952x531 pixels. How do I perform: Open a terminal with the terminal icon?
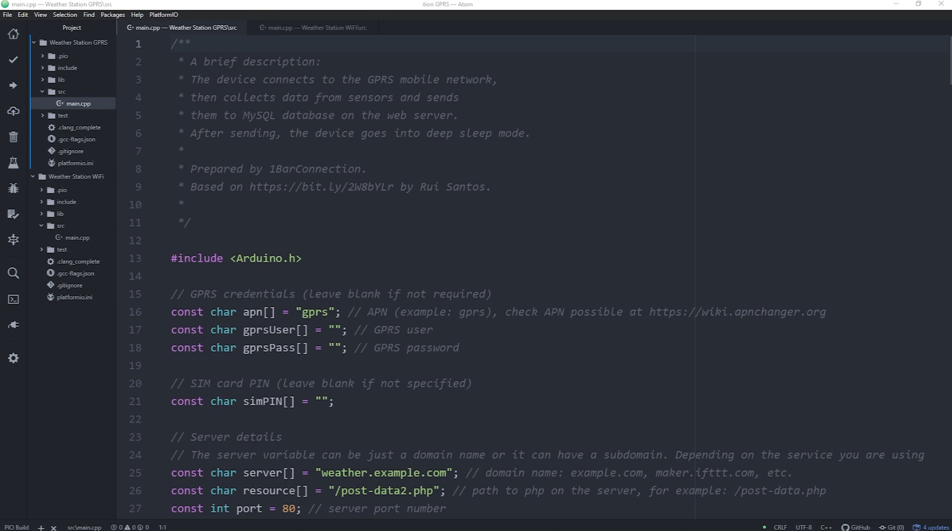point(13,299)
